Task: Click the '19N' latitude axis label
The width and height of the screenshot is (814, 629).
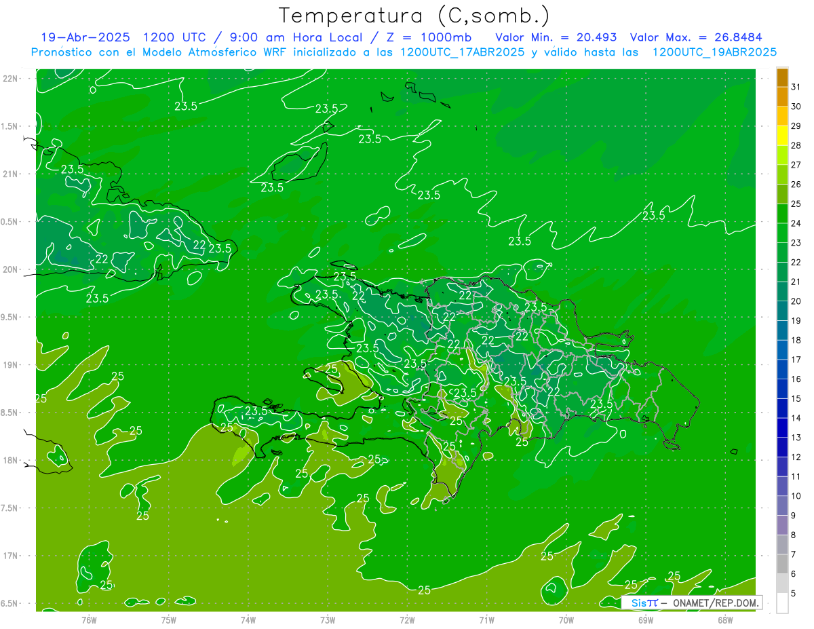Action: (x=12, y=365)
